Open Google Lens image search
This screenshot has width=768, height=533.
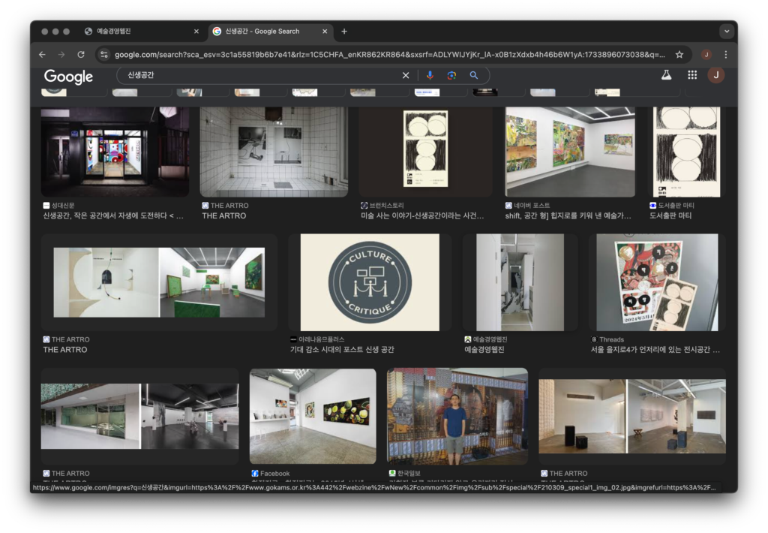tap(451, 75)
